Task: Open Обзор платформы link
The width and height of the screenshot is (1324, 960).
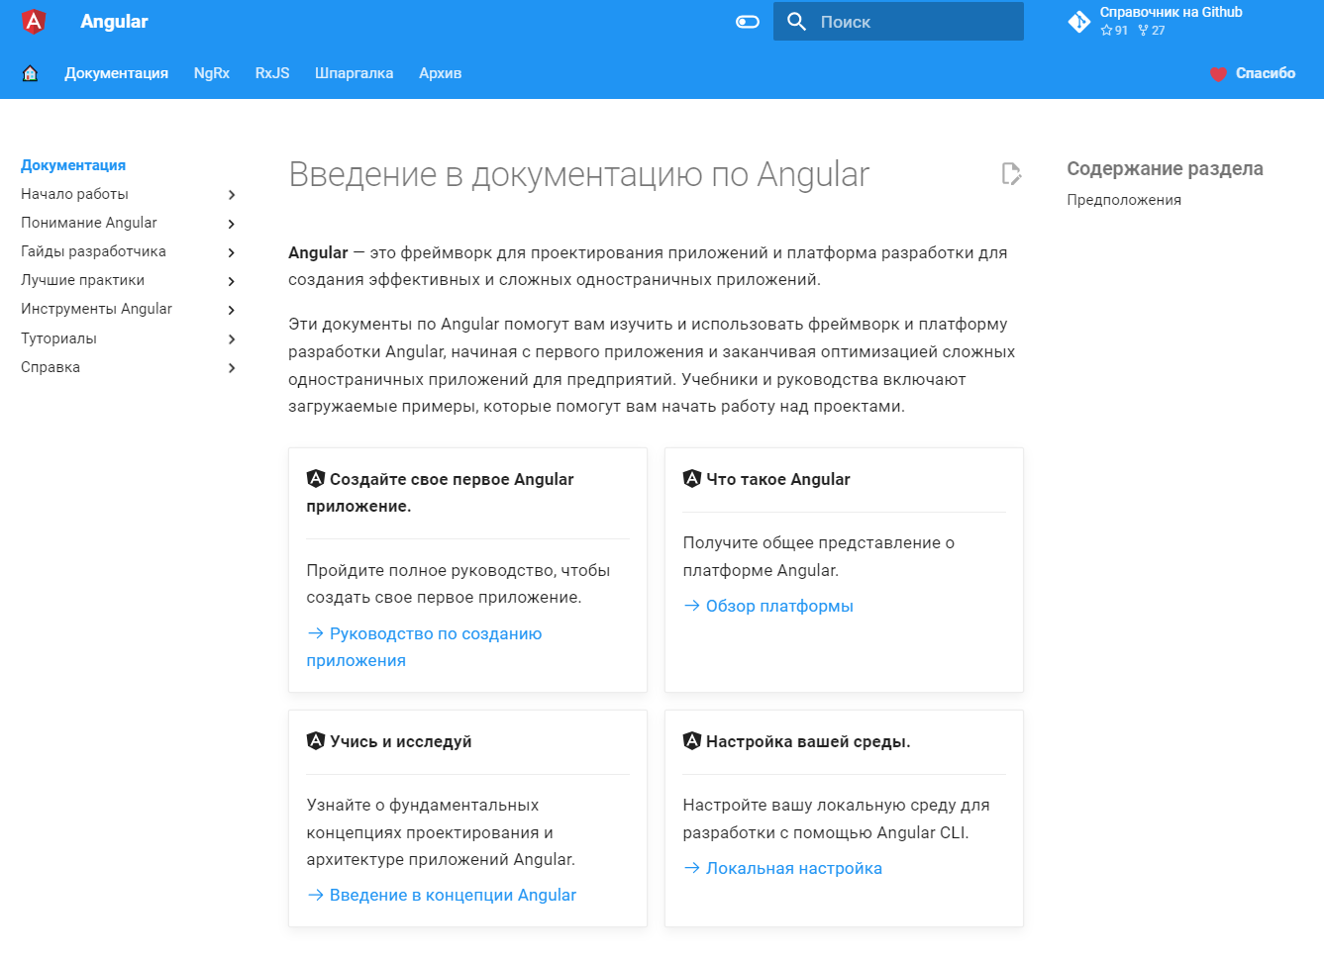Action: [768, 606]
